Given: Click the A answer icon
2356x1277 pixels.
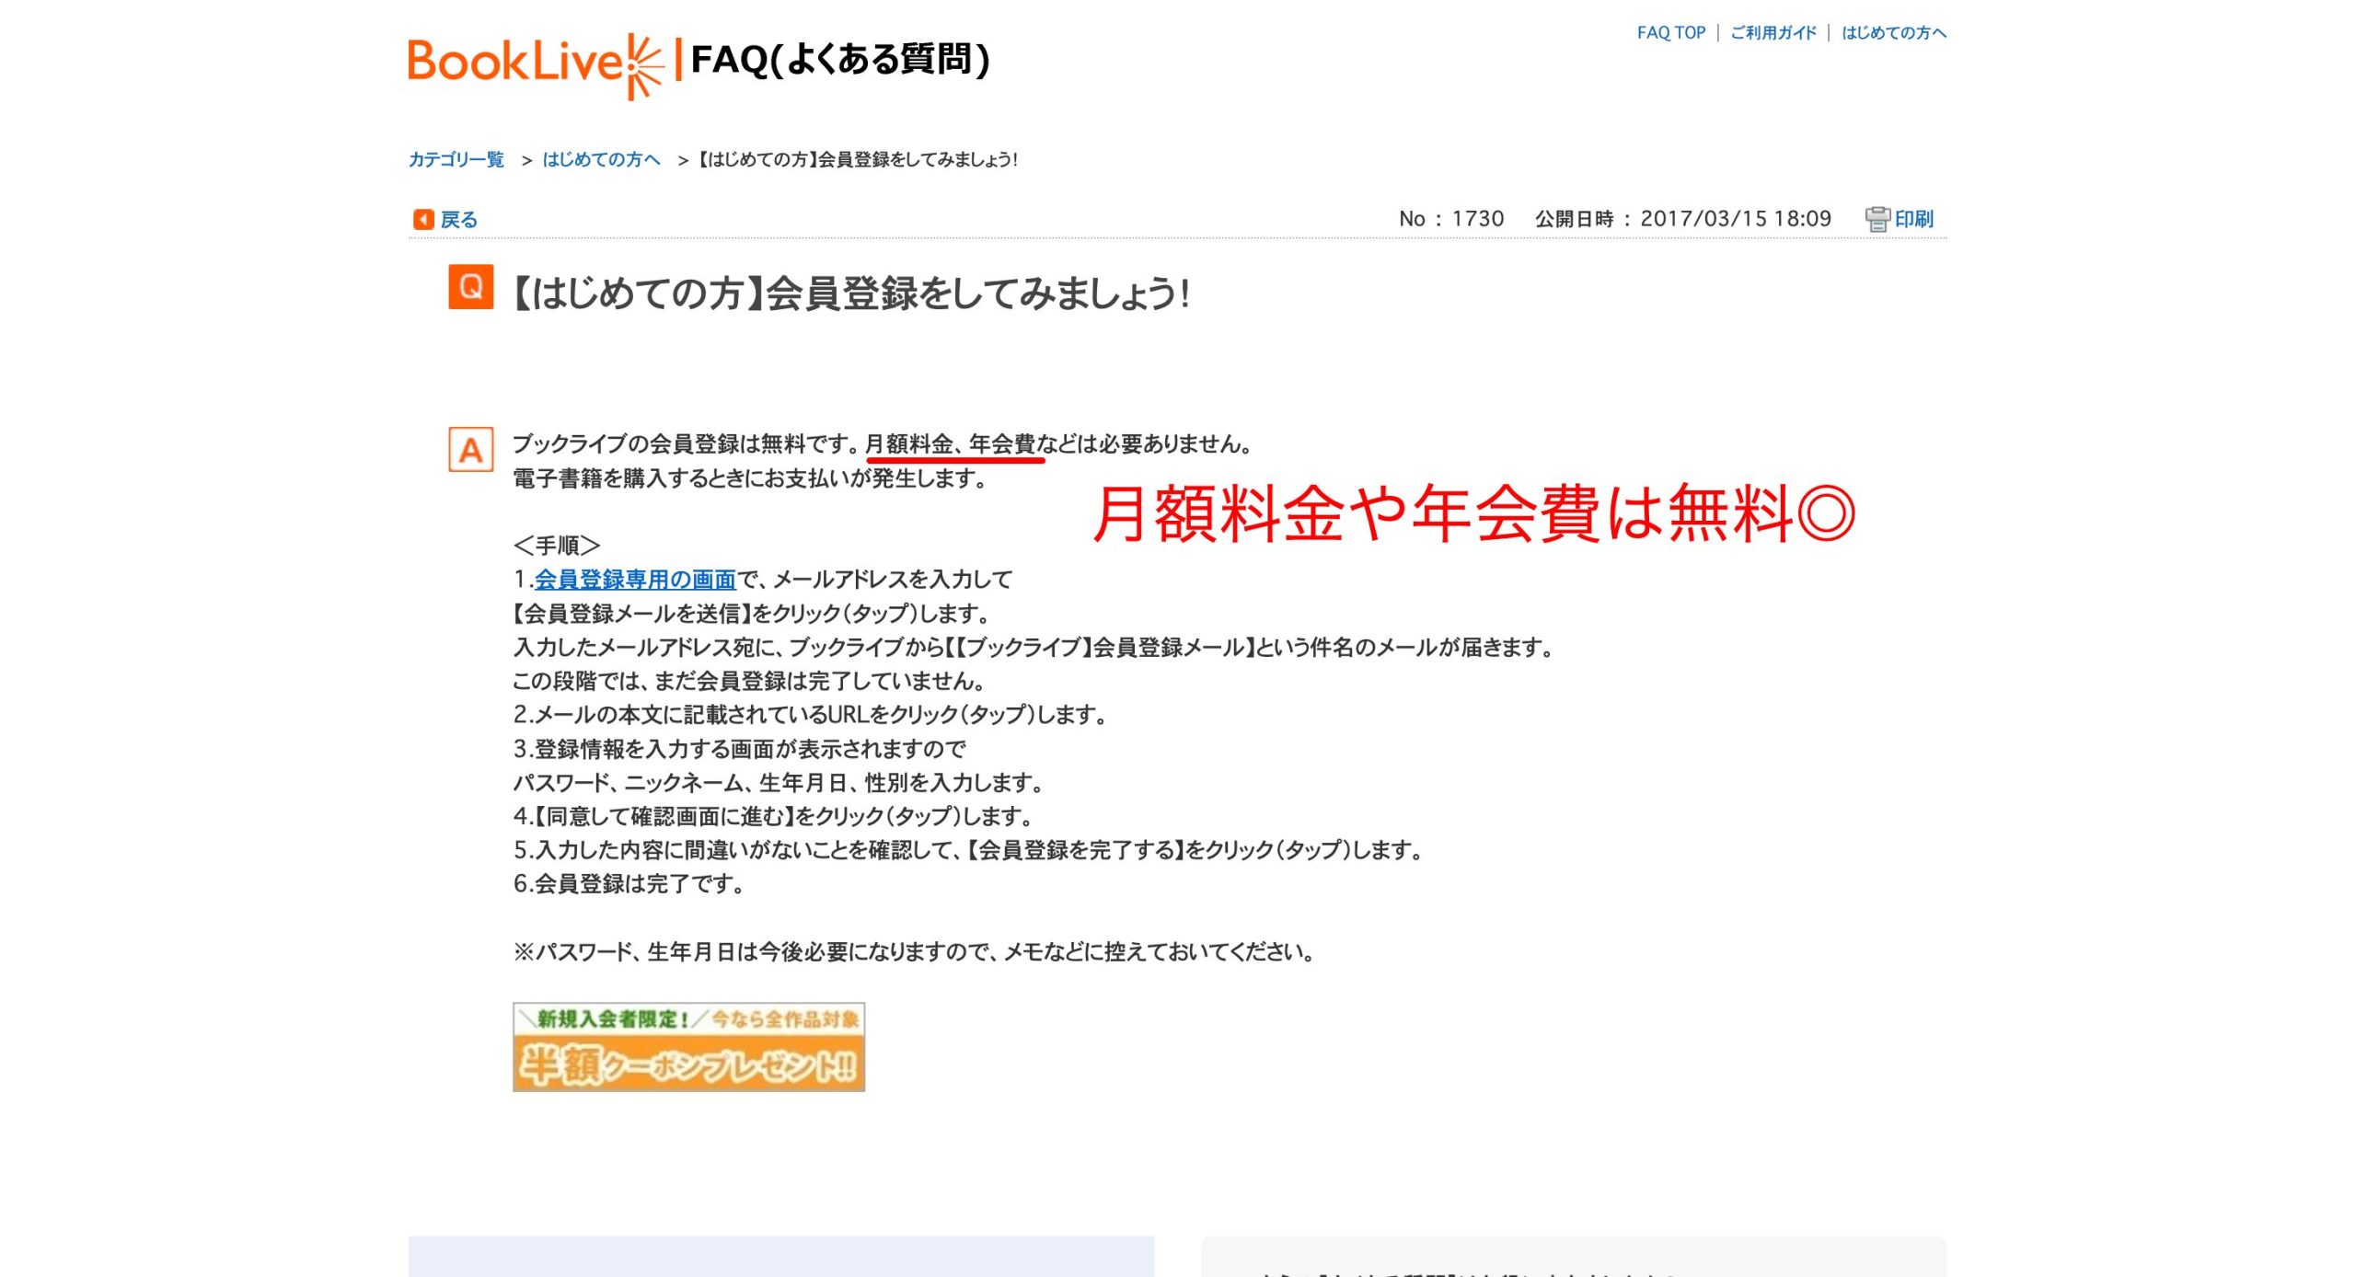Looking at the screenshot, I should click(x=471, y=450).
